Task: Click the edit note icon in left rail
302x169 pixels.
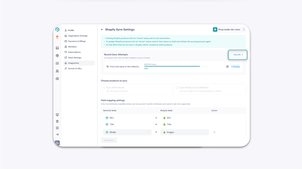Action: pyautogui.click(x=57, y=128)
